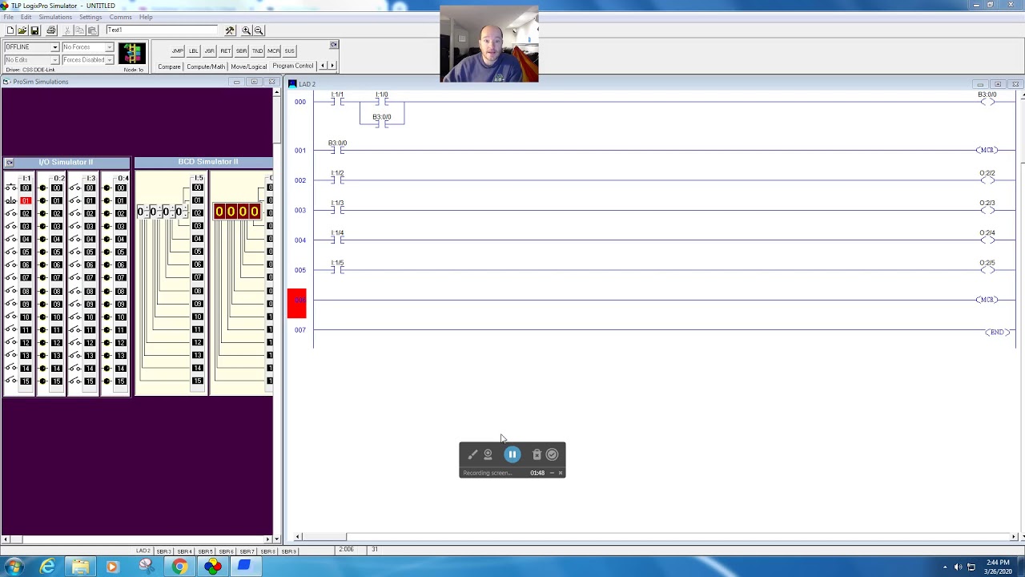Toggle input switch I:1/05
This screenshot has width=1025, height=577.
click(11, 252)
